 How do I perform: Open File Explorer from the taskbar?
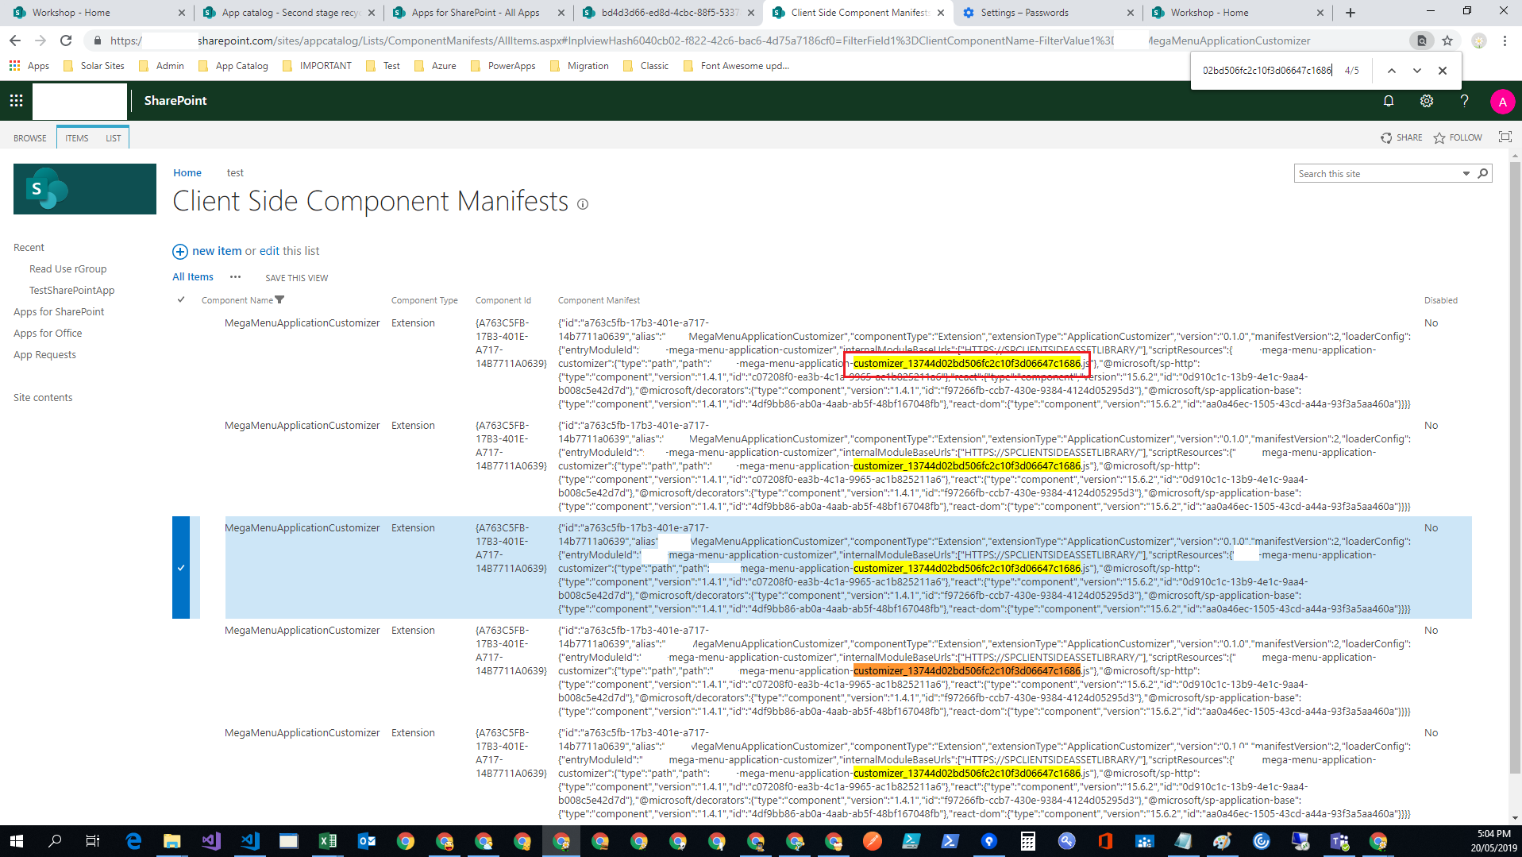(x=171, y=841)
